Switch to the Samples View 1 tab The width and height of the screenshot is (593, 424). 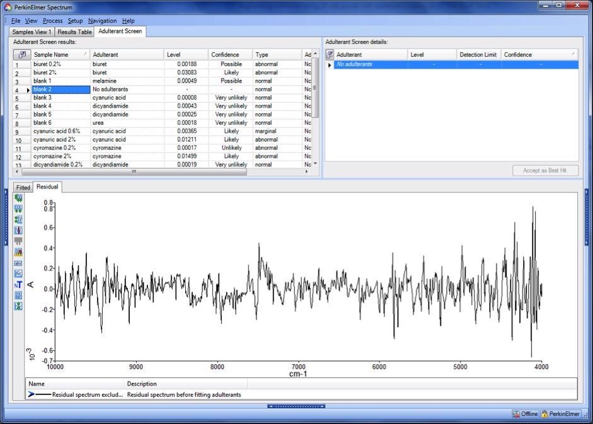(32, 32)
